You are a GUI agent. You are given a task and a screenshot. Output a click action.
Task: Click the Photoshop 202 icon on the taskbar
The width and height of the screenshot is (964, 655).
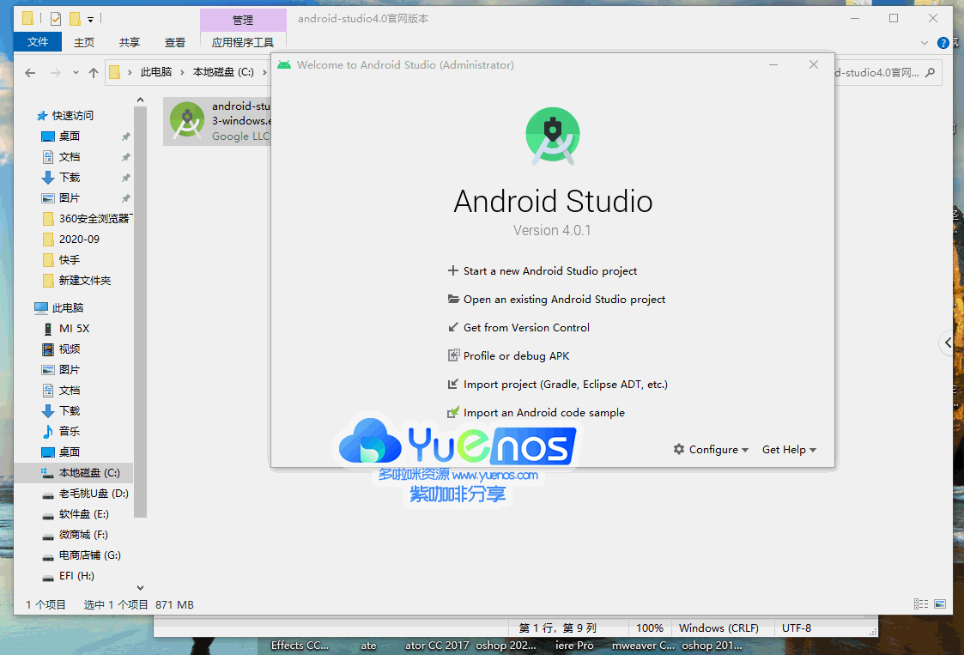506,646
